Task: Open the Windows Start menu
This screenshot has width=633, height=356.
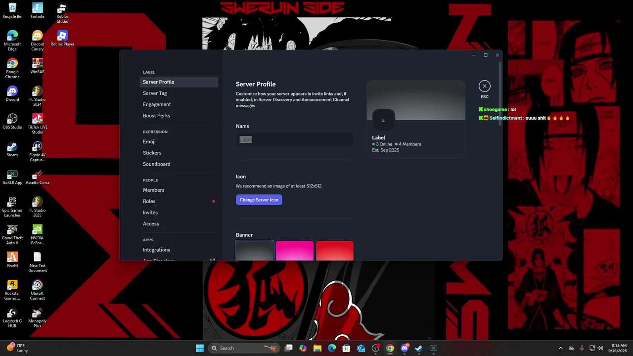Action: 200,348
